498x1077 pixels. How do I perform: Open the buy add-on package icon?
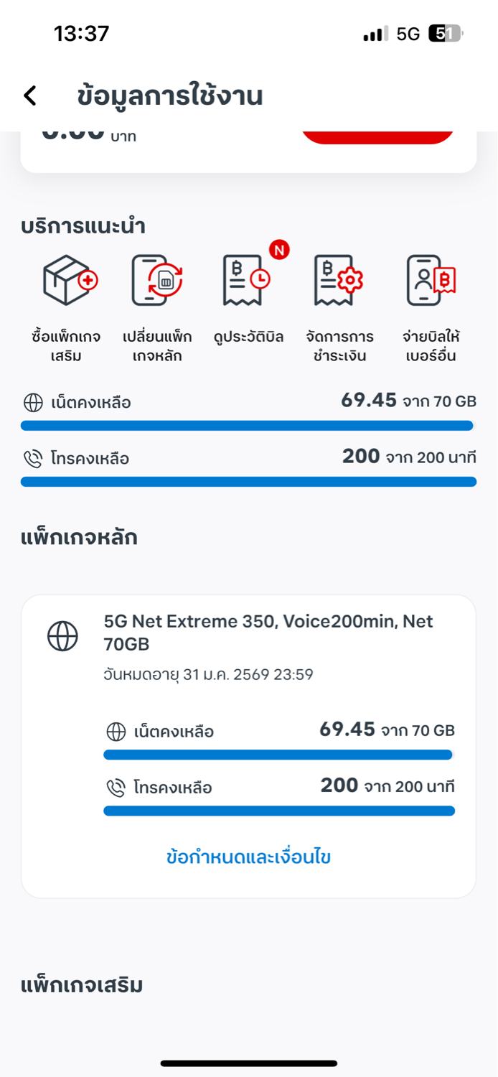click(x=70, y=280)
